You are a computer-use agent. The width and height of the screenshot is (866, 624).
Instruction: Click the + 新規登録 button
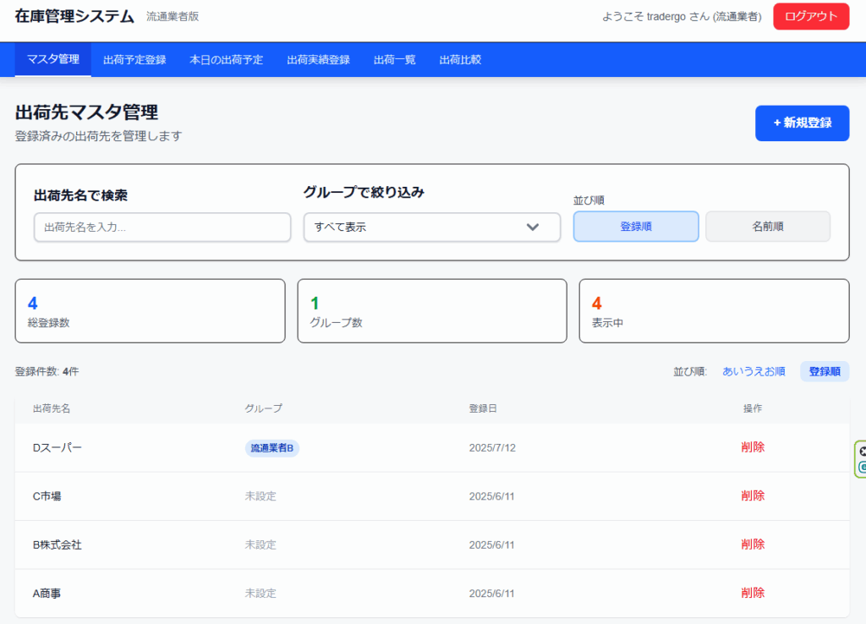click(802, 123)
